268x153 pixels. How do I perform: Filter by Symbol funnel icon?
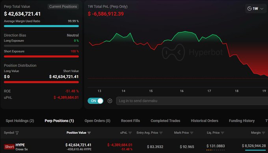tap(17, 133)
